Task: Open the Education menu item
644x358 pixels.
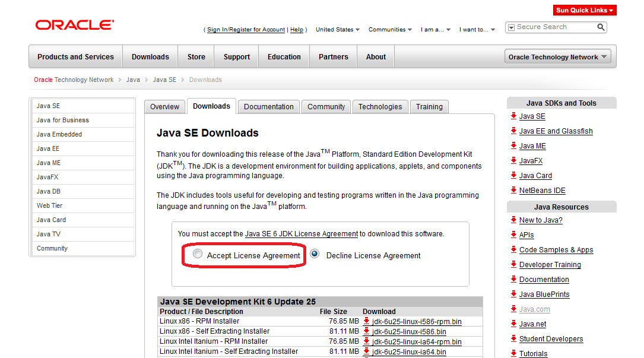Action: (x=284, y=57)
